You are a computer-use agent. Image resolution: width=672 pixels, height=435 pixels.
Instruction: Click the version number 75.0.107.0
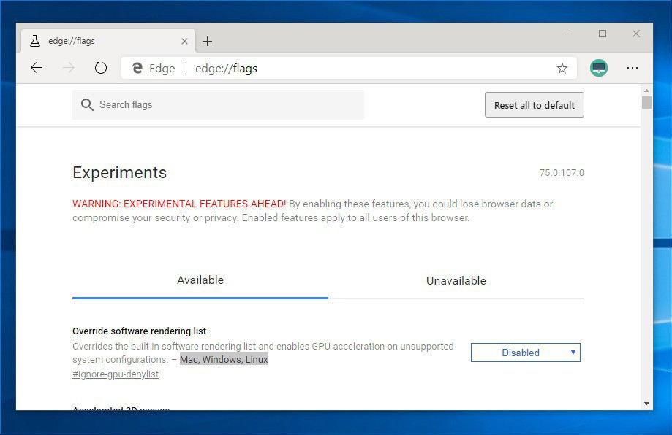[562, 173]
